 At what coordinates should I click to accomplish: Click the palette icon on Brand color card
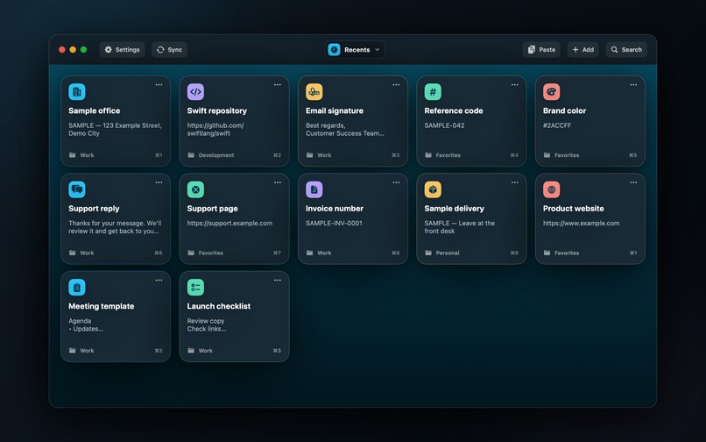[x=552, y=92]
